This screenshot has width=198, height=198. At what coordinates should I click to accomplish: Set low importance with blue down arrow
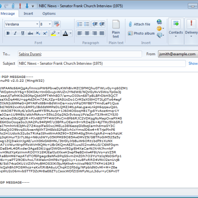click(27, 6)
